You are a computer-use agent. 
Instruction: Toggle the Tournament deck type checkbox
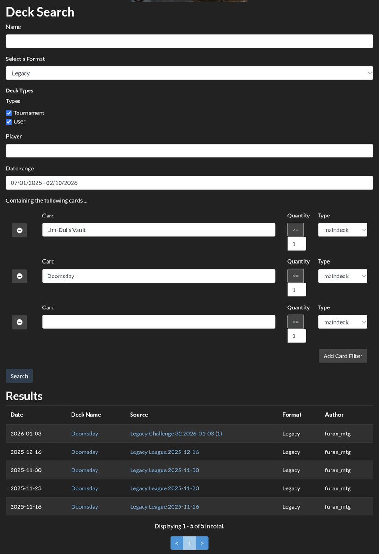[9, 113]
